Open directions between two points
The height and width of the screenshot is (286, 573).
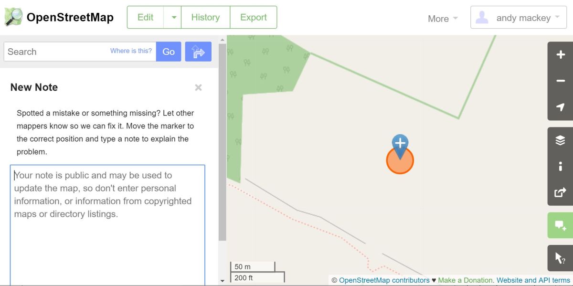click(198, 52)
